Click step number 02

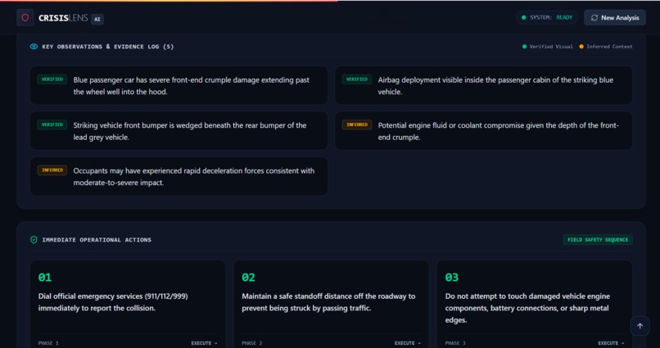click(248, 278)
